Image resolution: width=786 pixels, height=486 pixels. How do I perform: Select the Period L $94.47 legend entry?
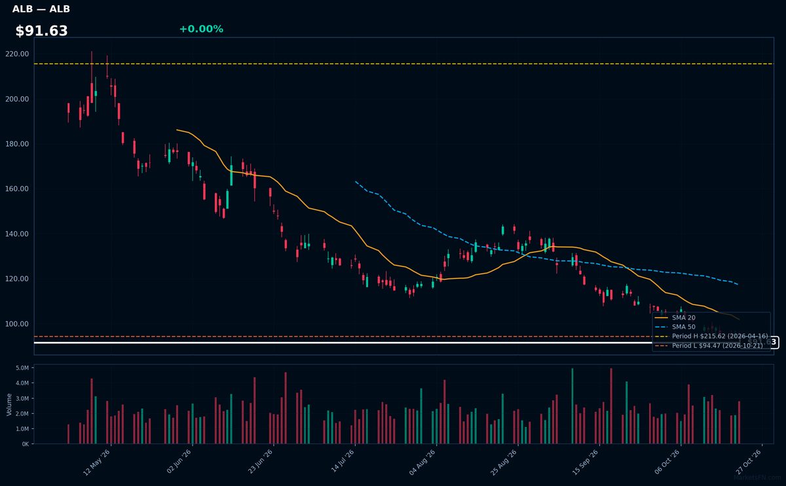[x=710, y=345]
